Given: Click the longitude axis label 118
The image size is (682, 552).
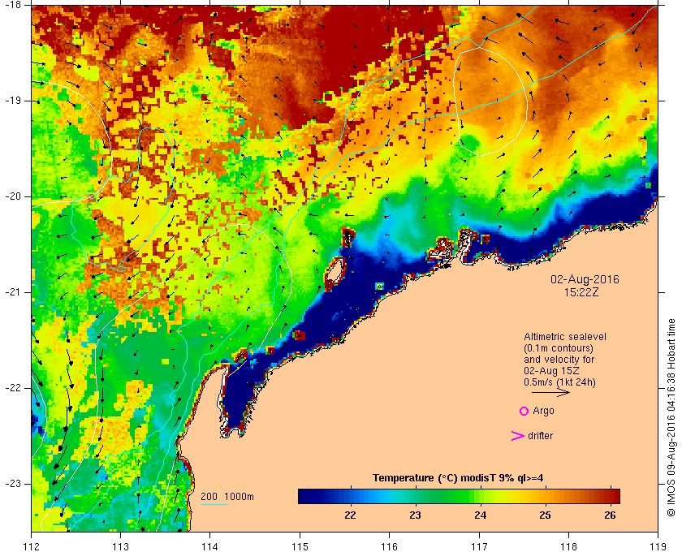Looking at the screenshot, I should (568, 546).
